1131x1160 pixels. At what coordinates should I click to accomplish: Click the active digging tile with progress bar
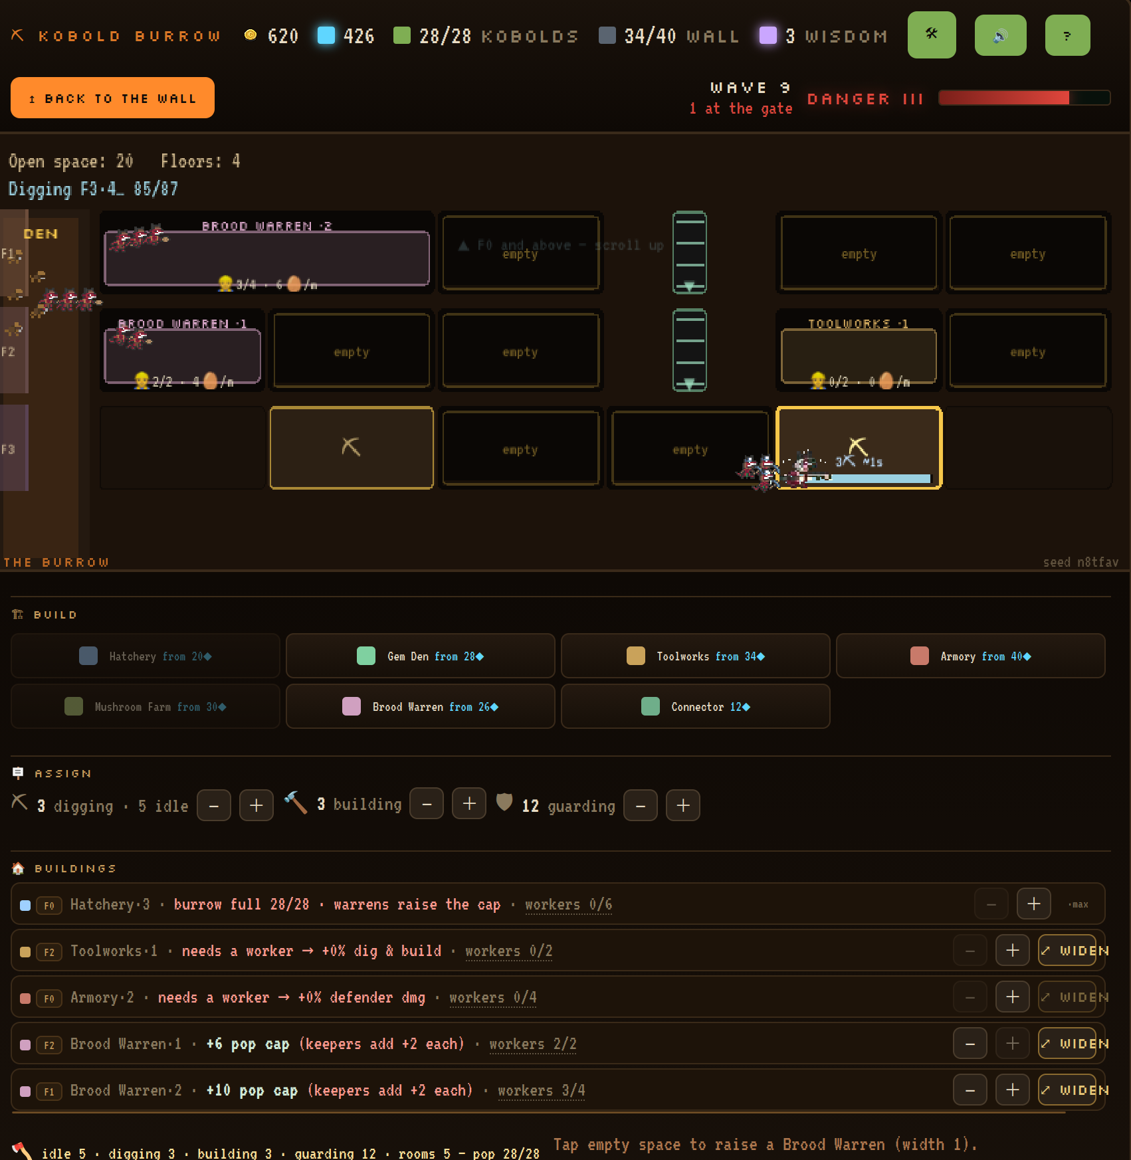[x=859, y=448]
